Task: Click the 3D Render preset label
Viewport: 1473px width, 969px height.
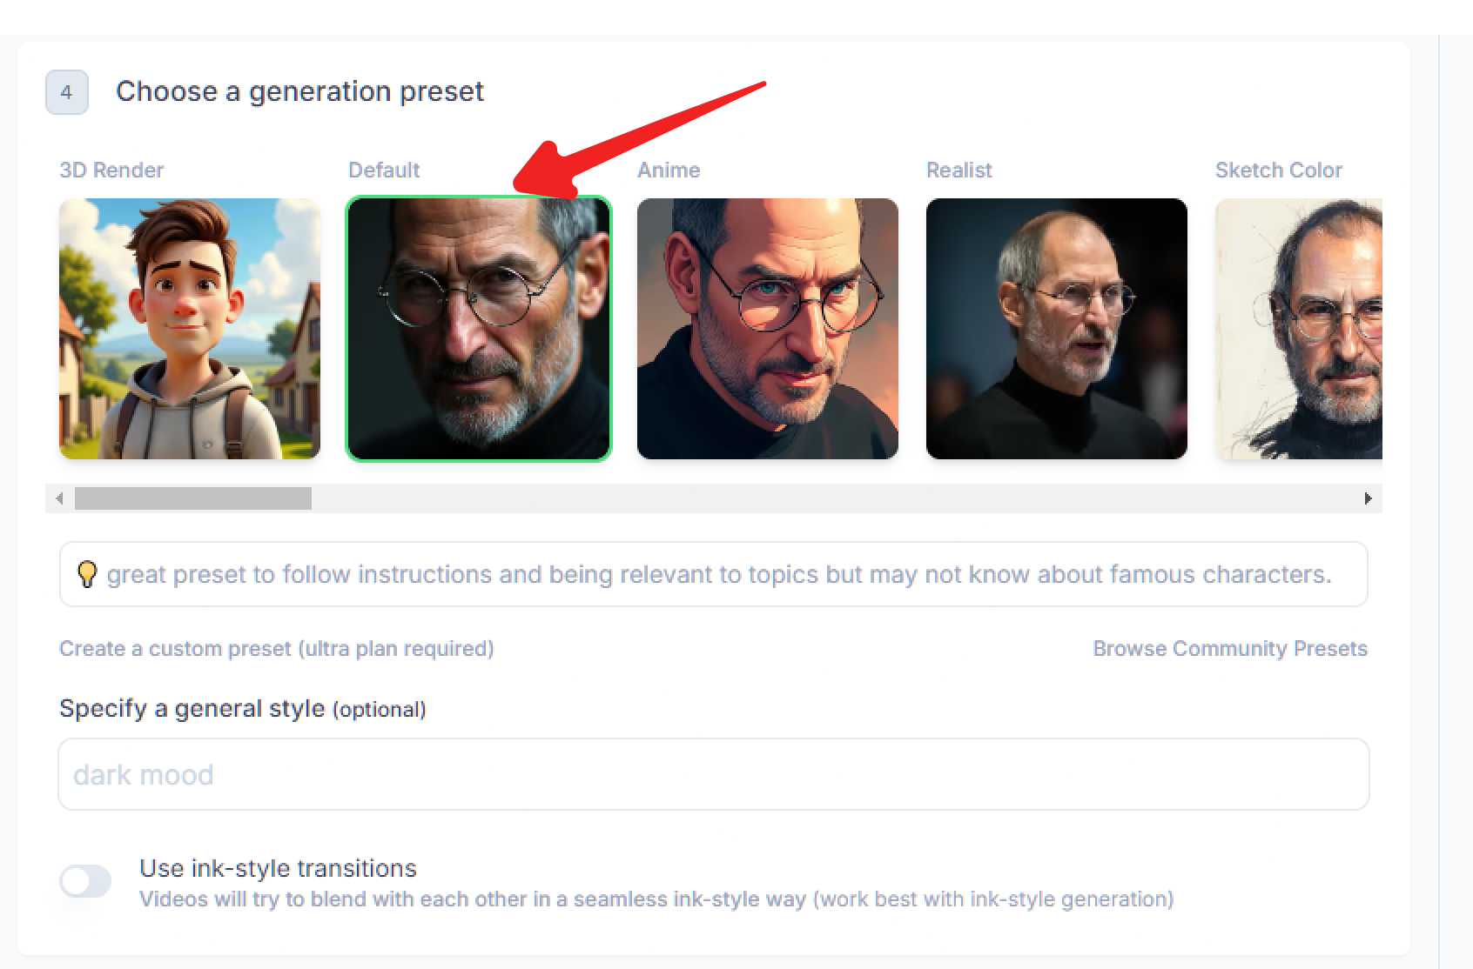Action: 111,170
